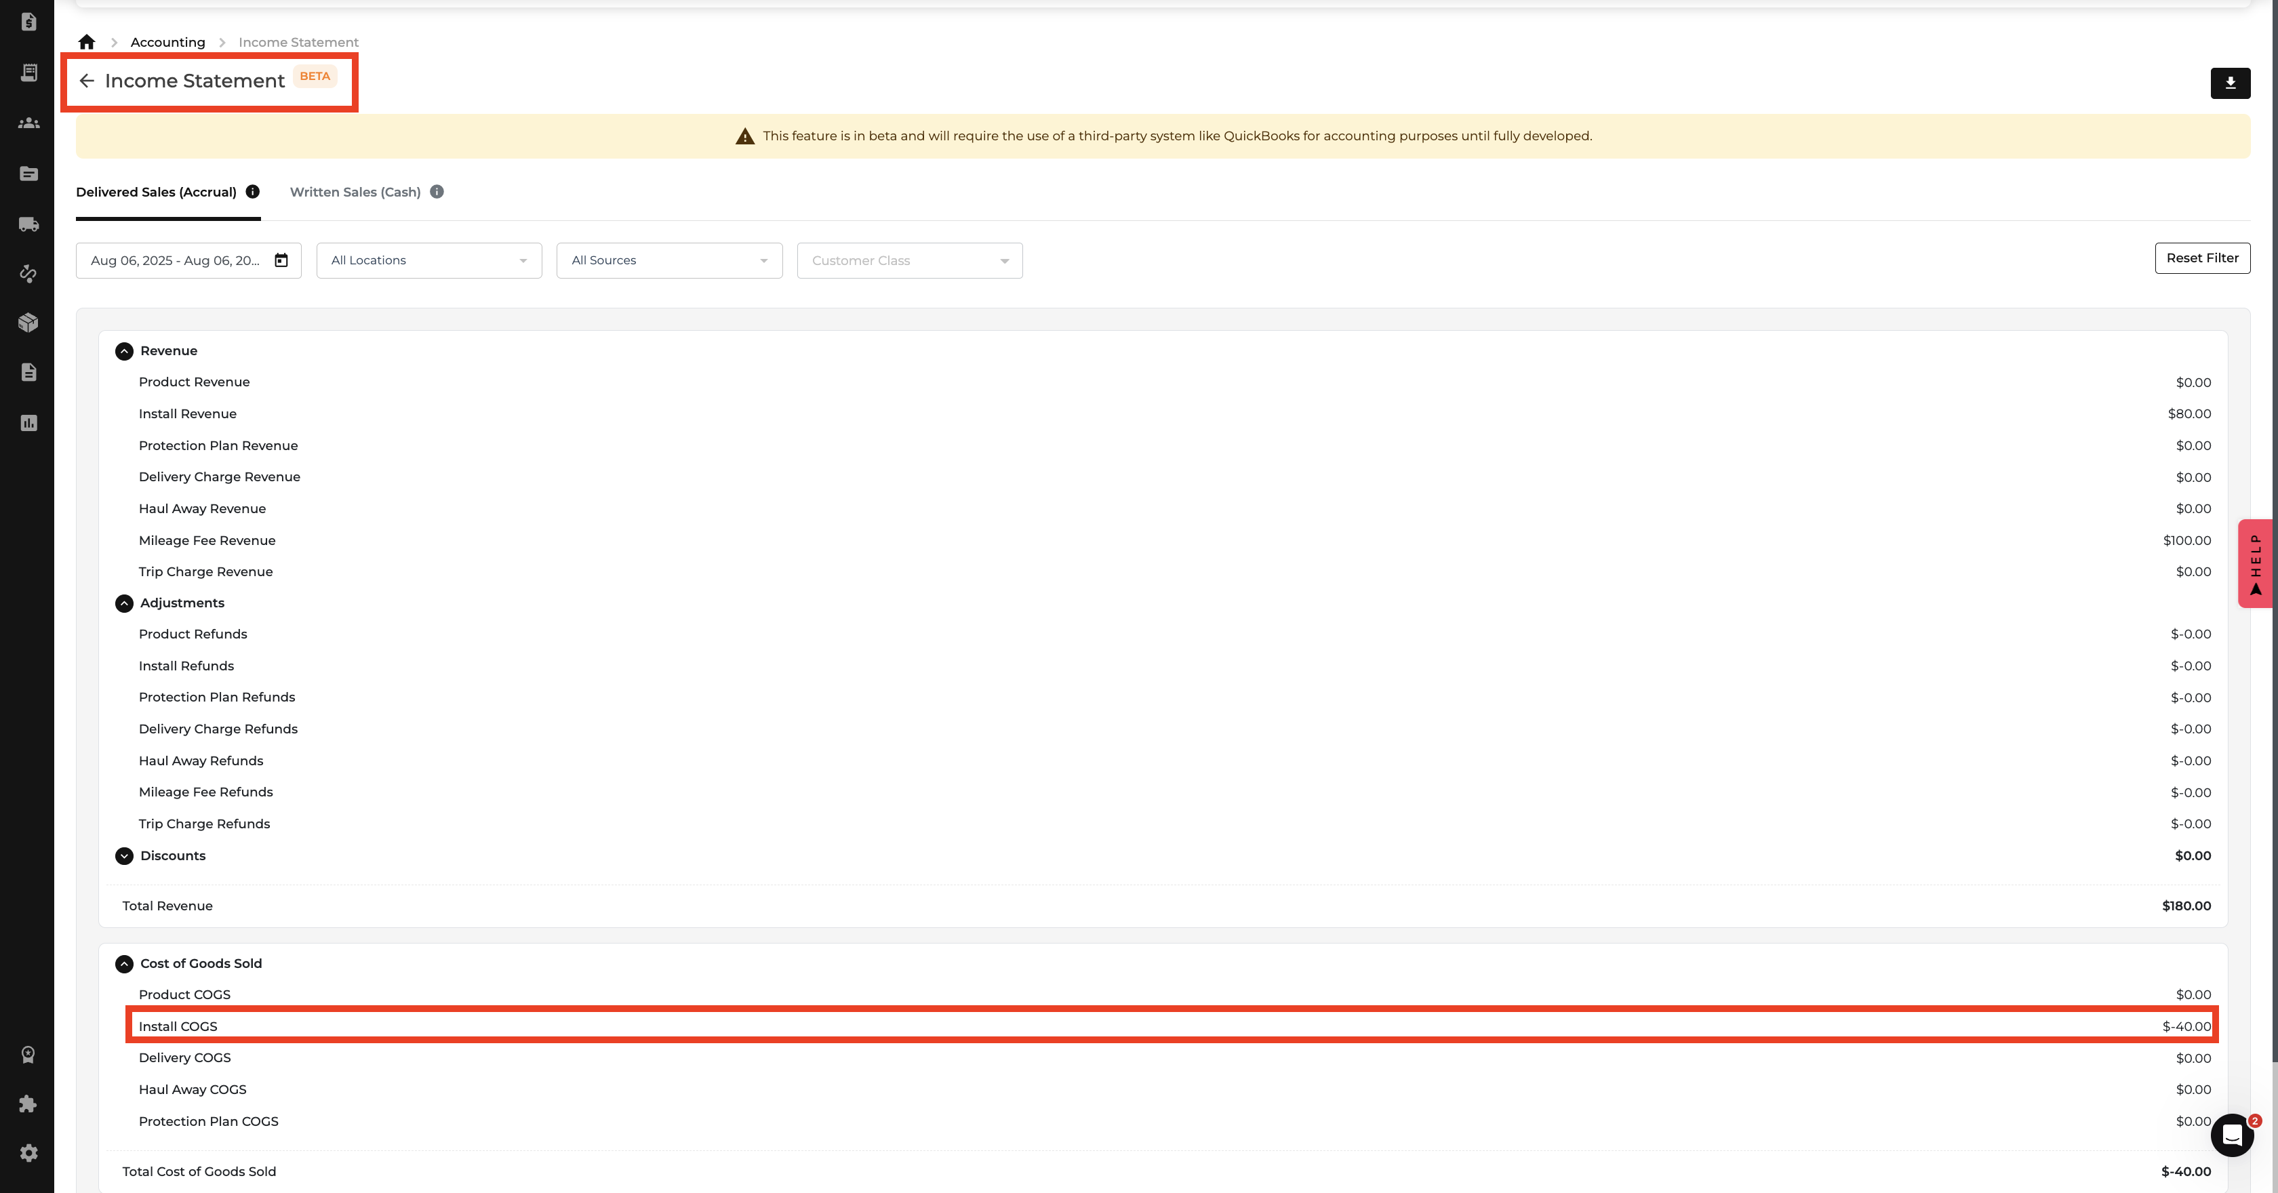Open the chat support bubble

tap(2232, 1135)
